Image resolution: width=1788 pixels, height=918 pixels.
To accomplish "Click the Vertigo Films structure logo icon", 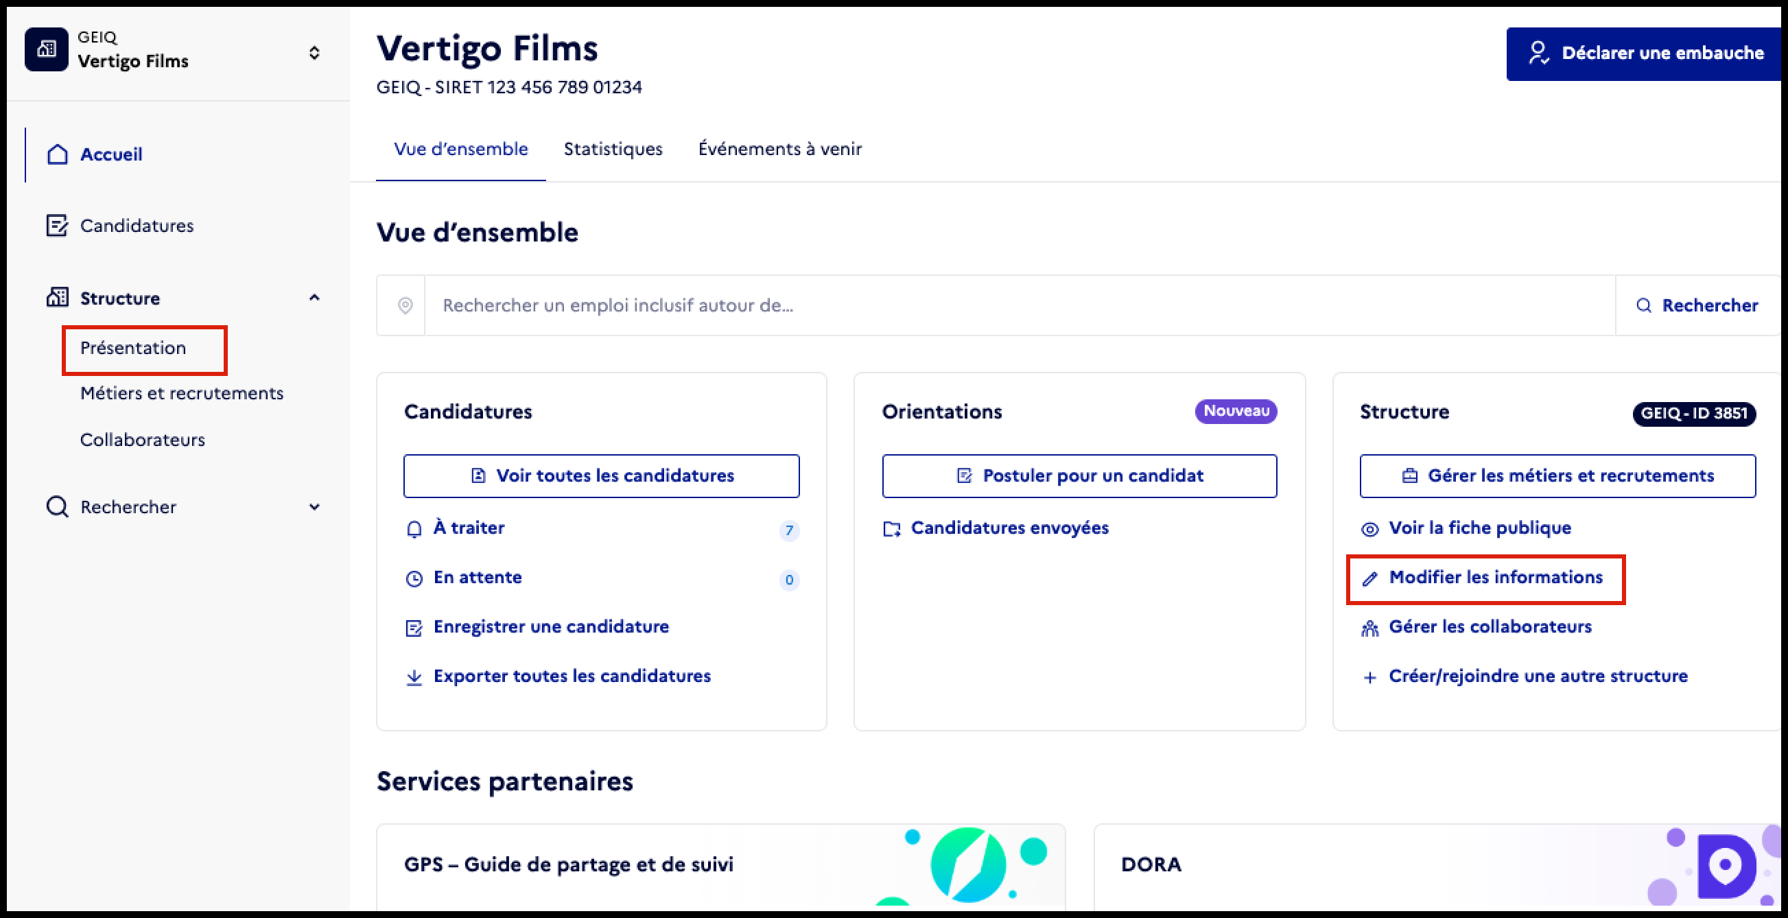I will [47, 49].
